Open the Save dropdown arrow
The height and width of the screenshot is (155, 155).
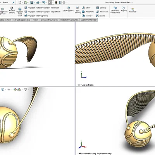point(35,2)
